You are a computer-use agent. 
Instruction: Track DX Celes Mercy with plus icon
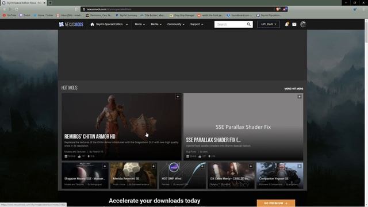[x=251, y=166]
